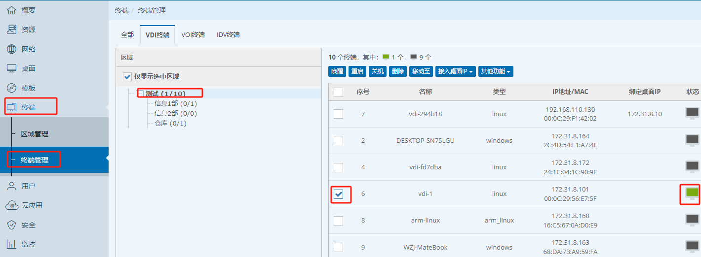
Task: Open 云应用 via its cloud icon
Action: (x=12, y=205)
